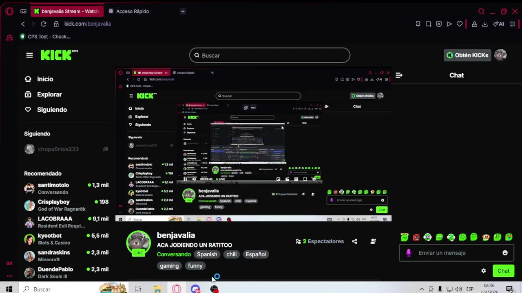Open the user avatar menu at top right
Image resolution: width=522 pixels, height=293 pixels.
[x=500, y=55]
